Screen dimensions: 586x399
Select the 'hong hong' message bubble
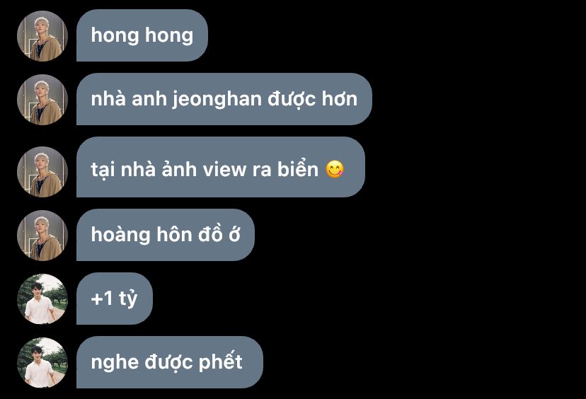(x=142, y=35)
